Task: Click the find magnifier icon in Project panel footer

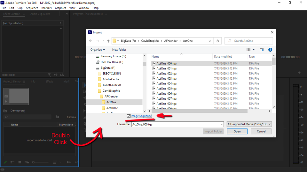Action: [x=76, y=162]
